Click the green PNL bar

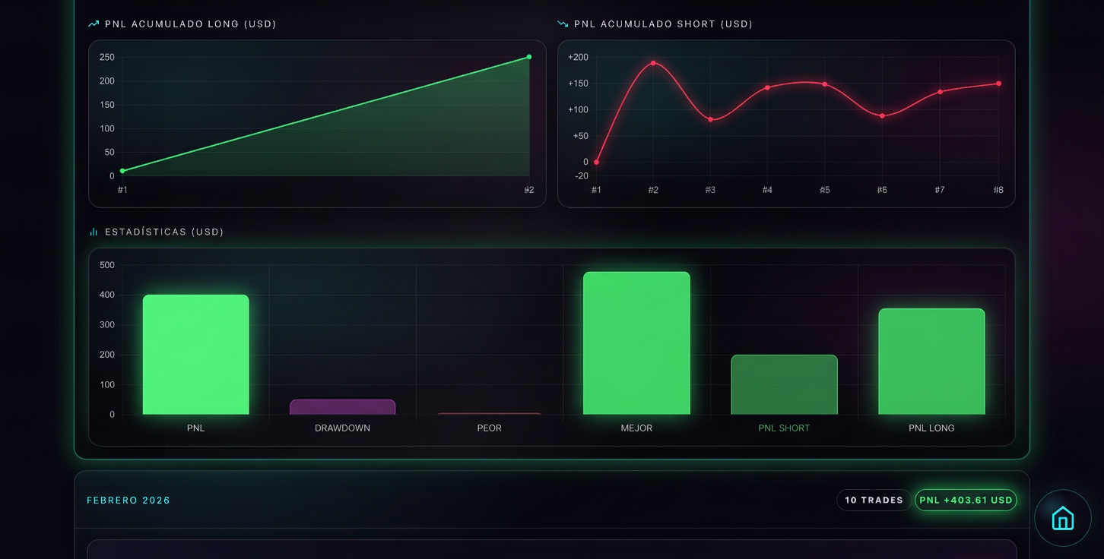point(195,355)
